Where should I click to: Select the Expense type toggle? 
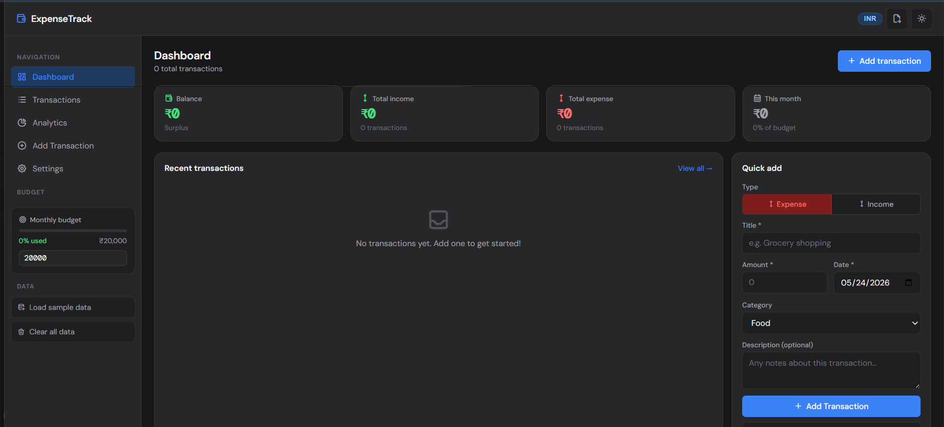coord(787,204)
